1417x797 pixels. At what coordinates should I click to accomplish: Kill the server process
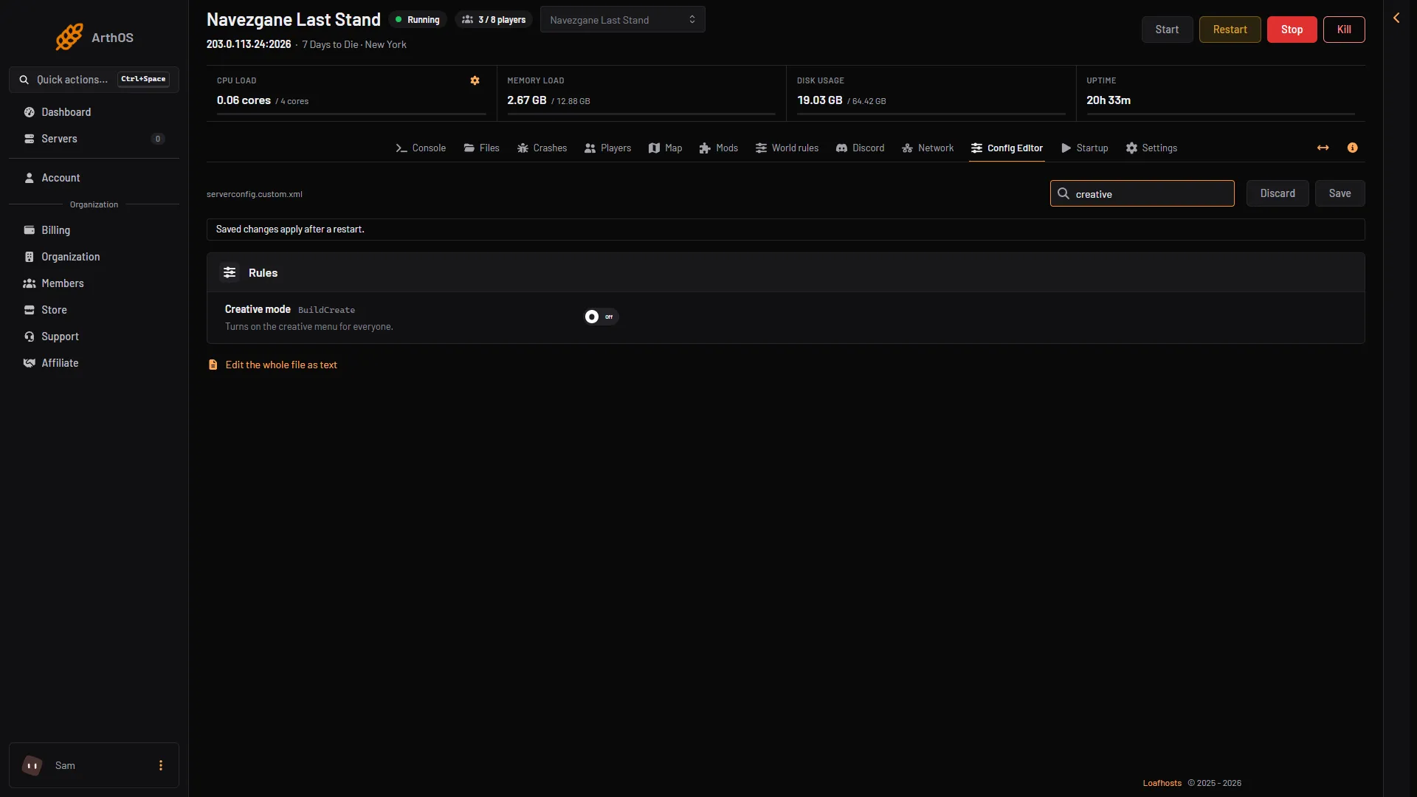(x=1344, y=30)
